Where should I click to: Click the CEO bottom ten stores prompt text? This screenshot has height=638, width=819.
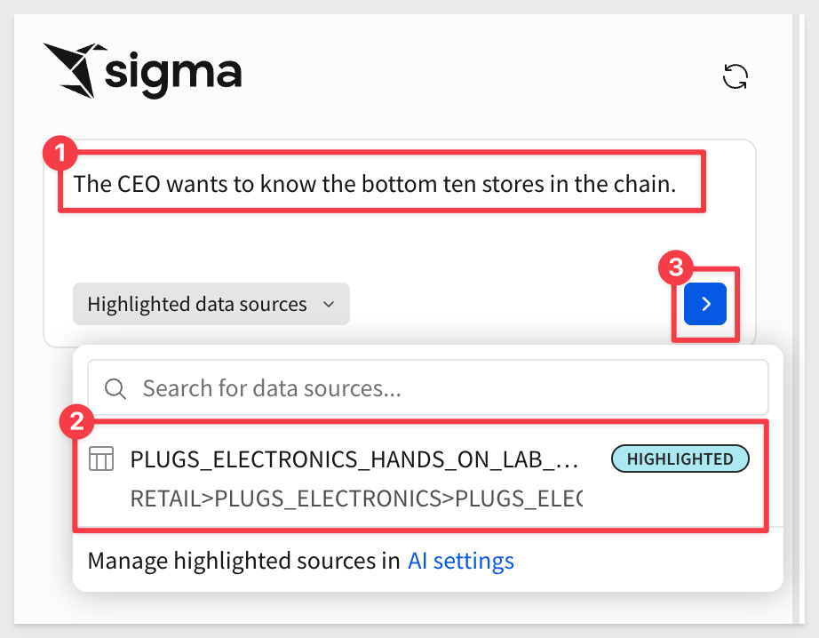point(375,184)
